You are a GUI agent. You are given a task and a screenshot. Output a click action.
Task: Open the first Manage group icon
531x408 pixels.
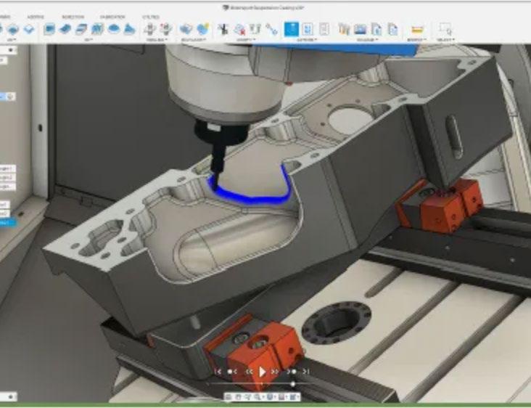(344, 30)
